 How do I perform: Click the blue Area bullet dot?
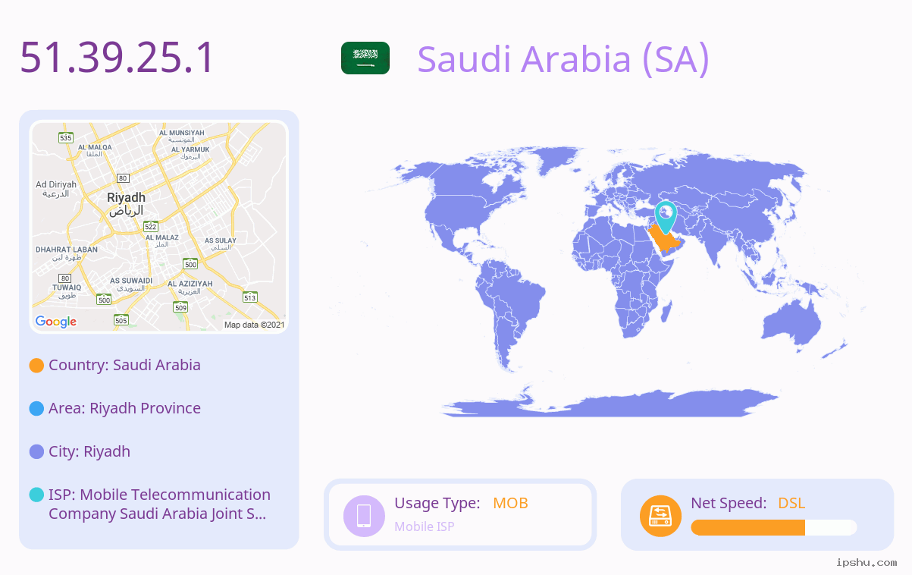(x=36, y=409)
